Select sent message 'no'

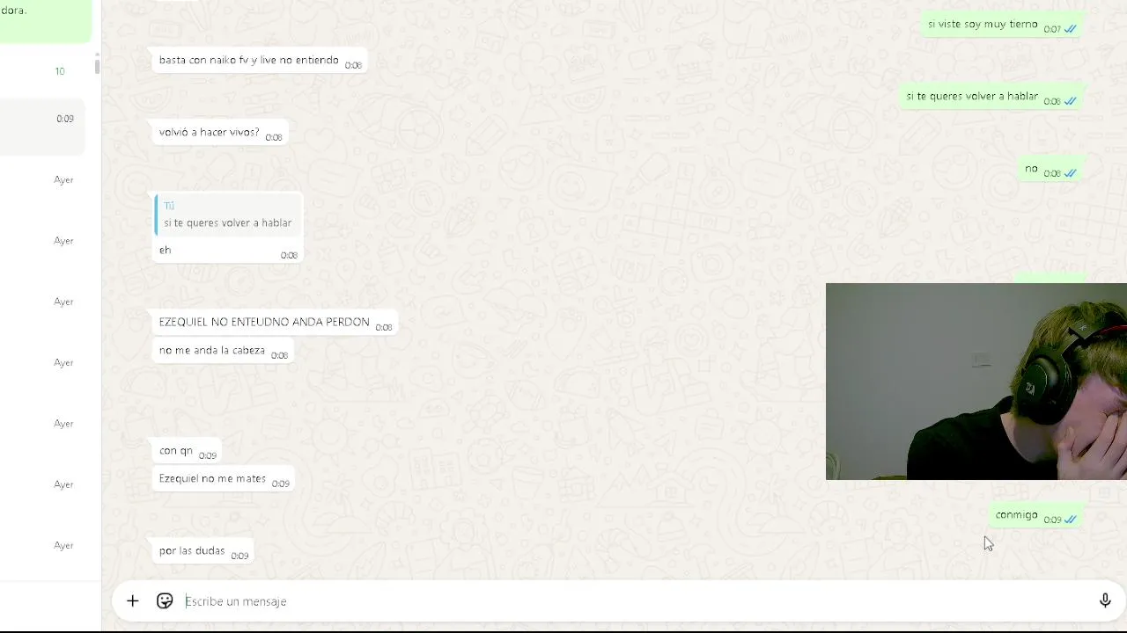(1051, 169)
